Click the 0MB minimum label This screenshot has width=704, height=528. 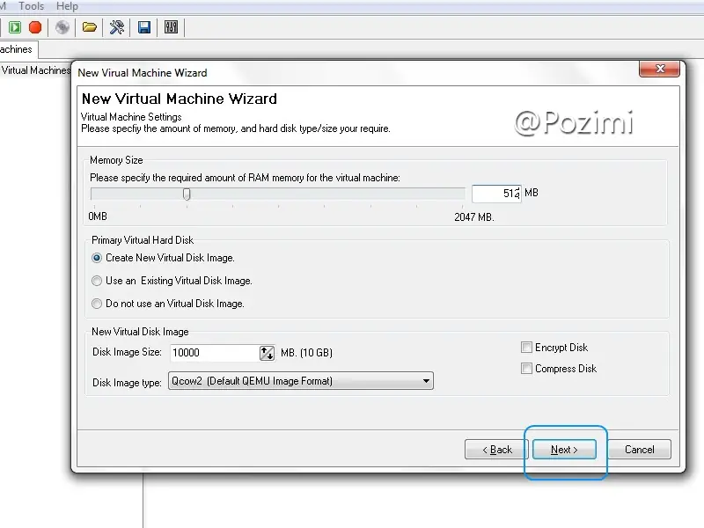pos(98,216)
